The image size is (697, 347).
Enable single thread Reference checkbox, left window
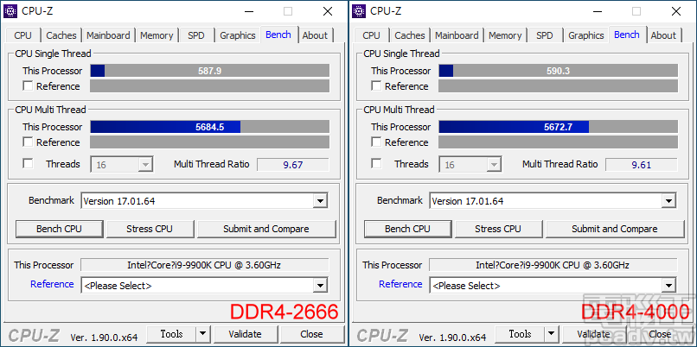pos(28,86)
